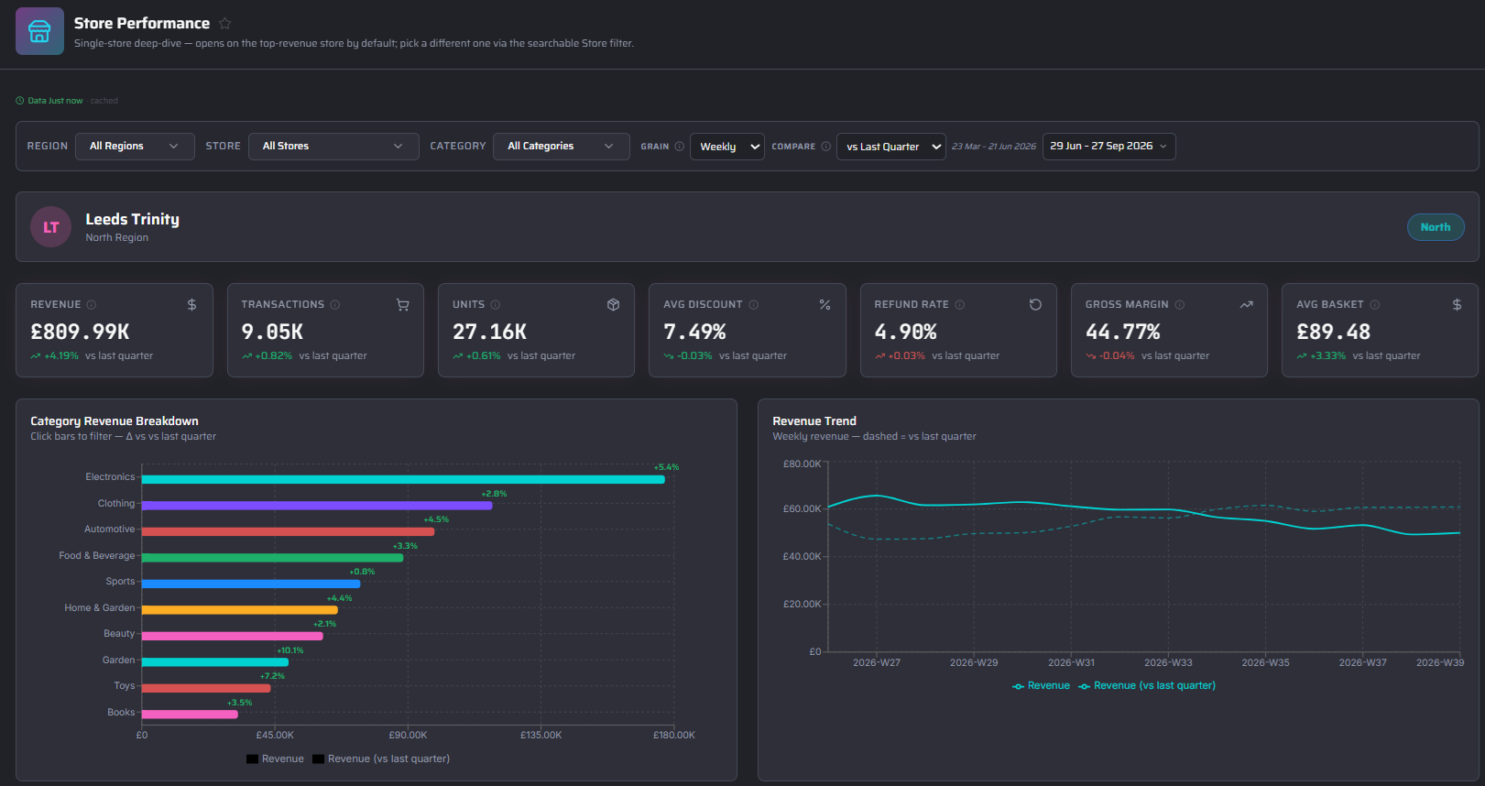Filter by the Clothing bar

(x=317, y=506)
